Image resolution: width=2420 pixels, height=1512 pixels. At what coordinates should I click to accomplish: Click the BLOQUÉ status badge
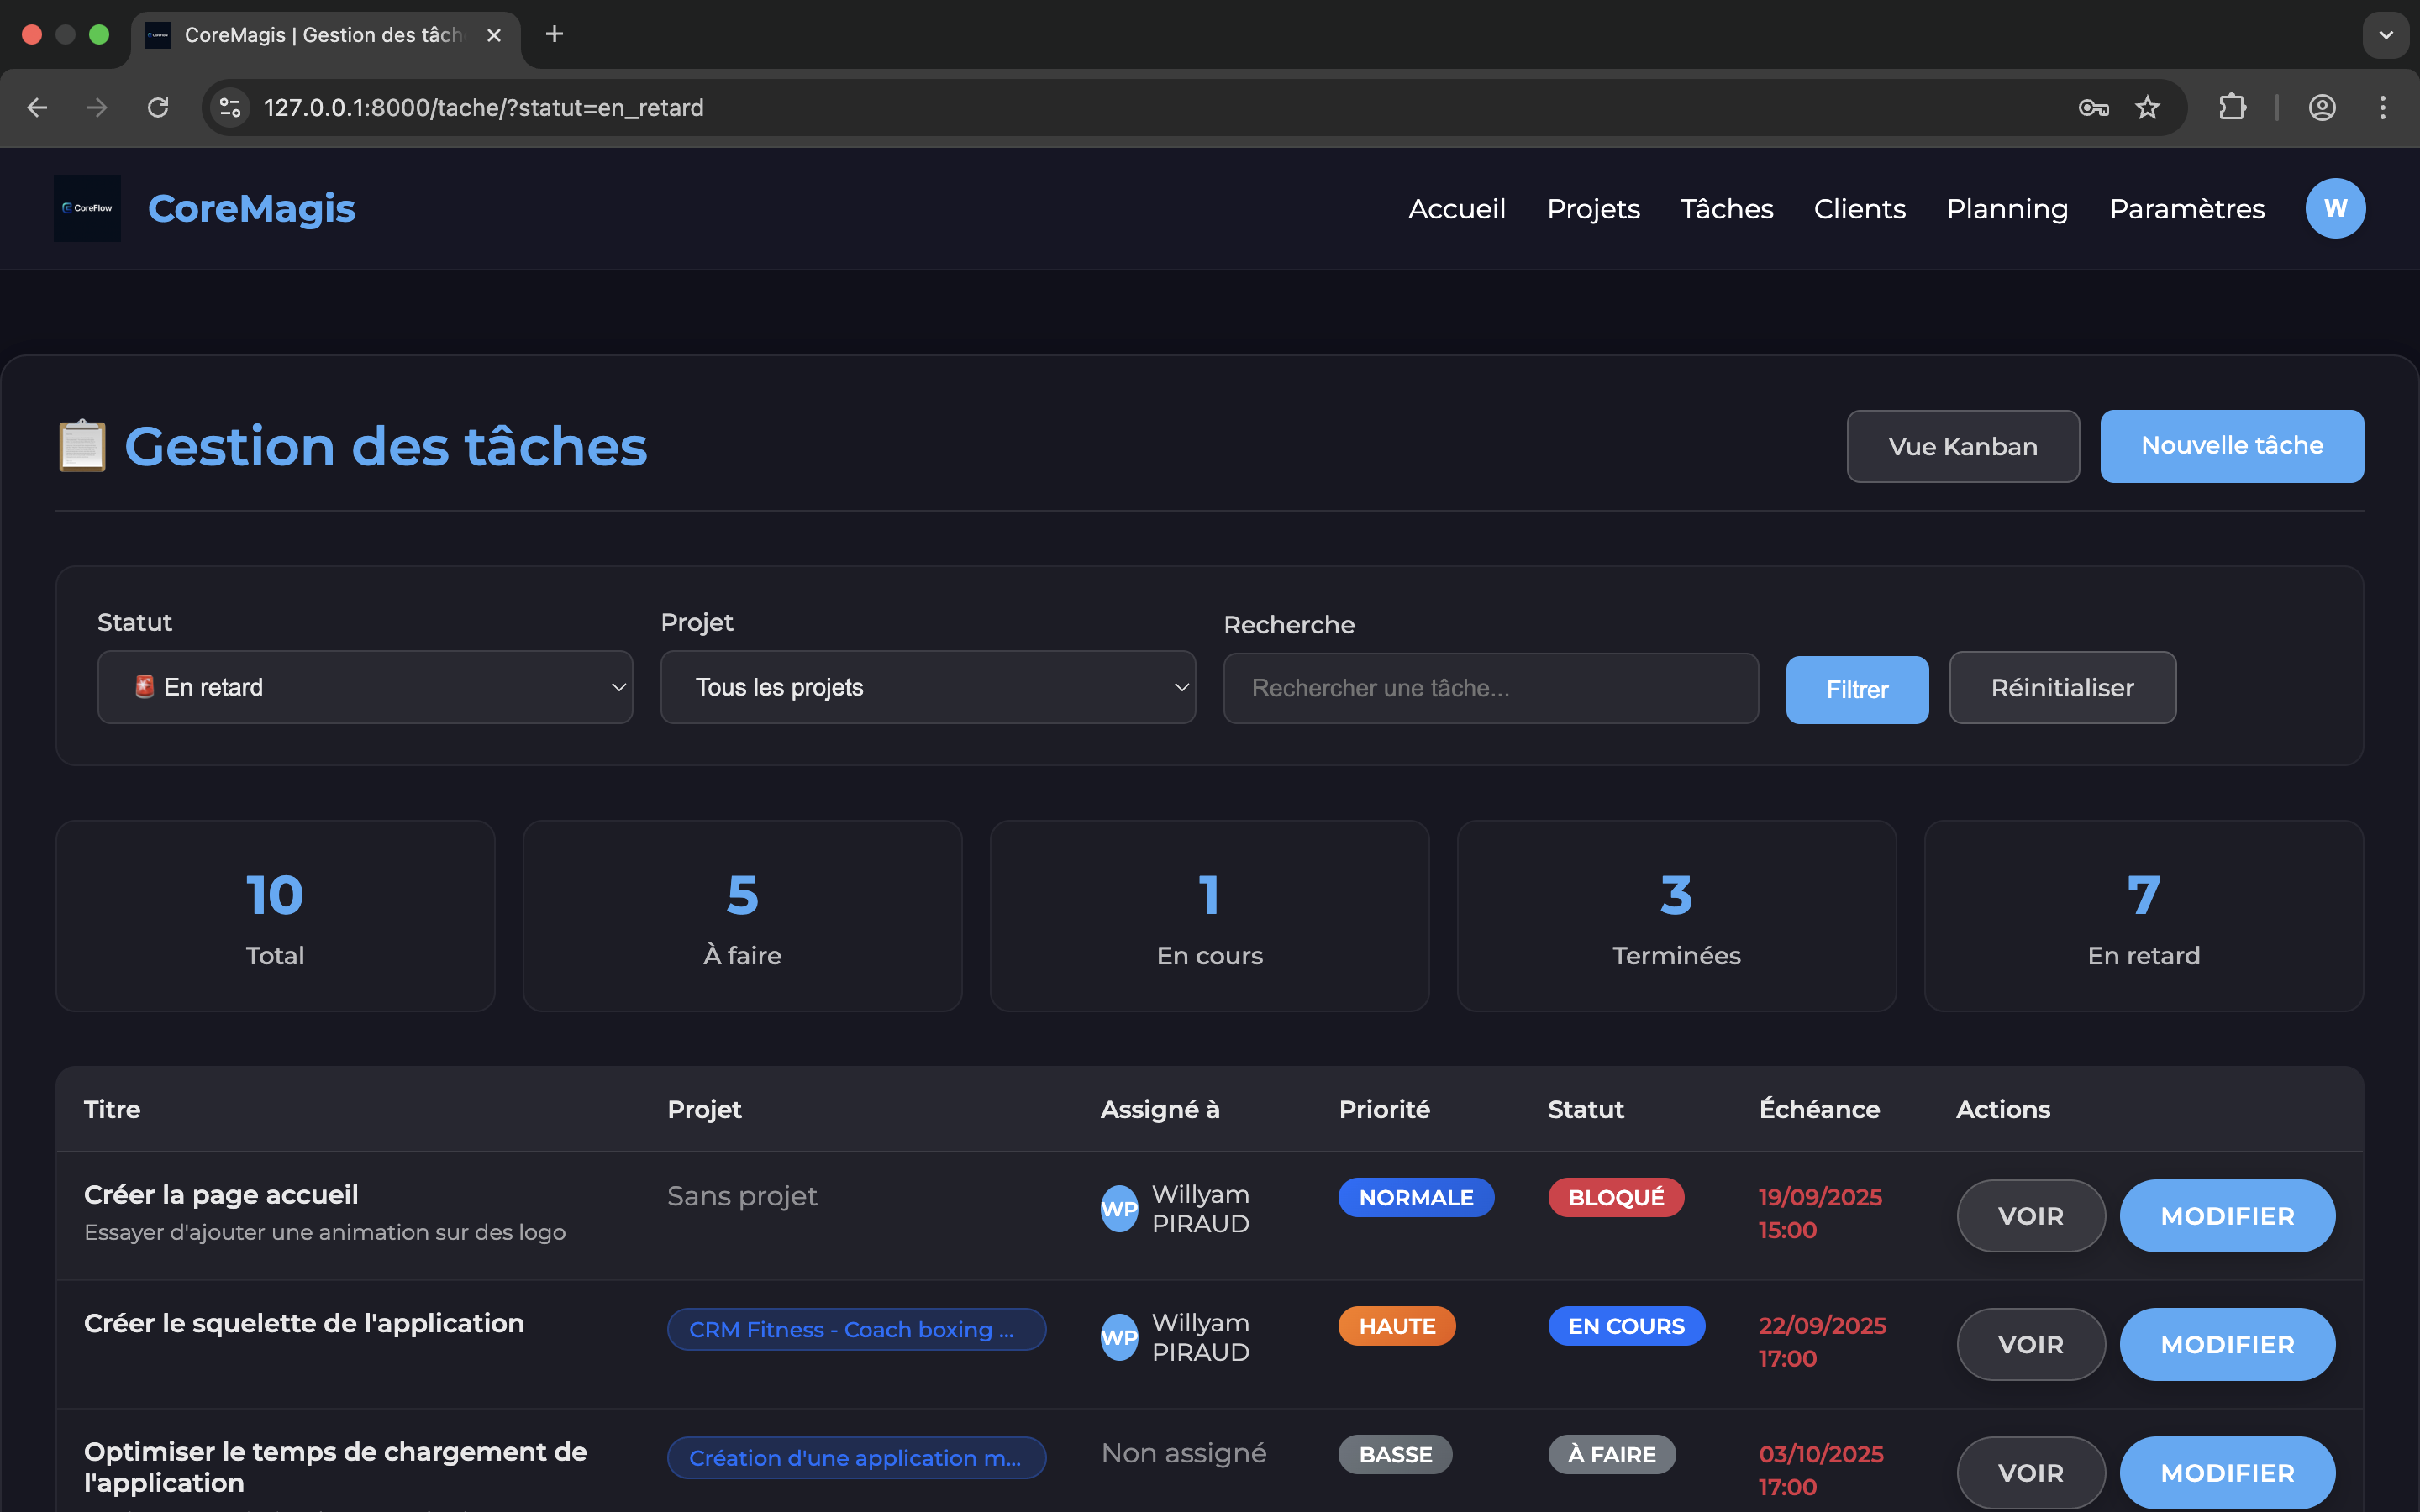(1616, 1197)
